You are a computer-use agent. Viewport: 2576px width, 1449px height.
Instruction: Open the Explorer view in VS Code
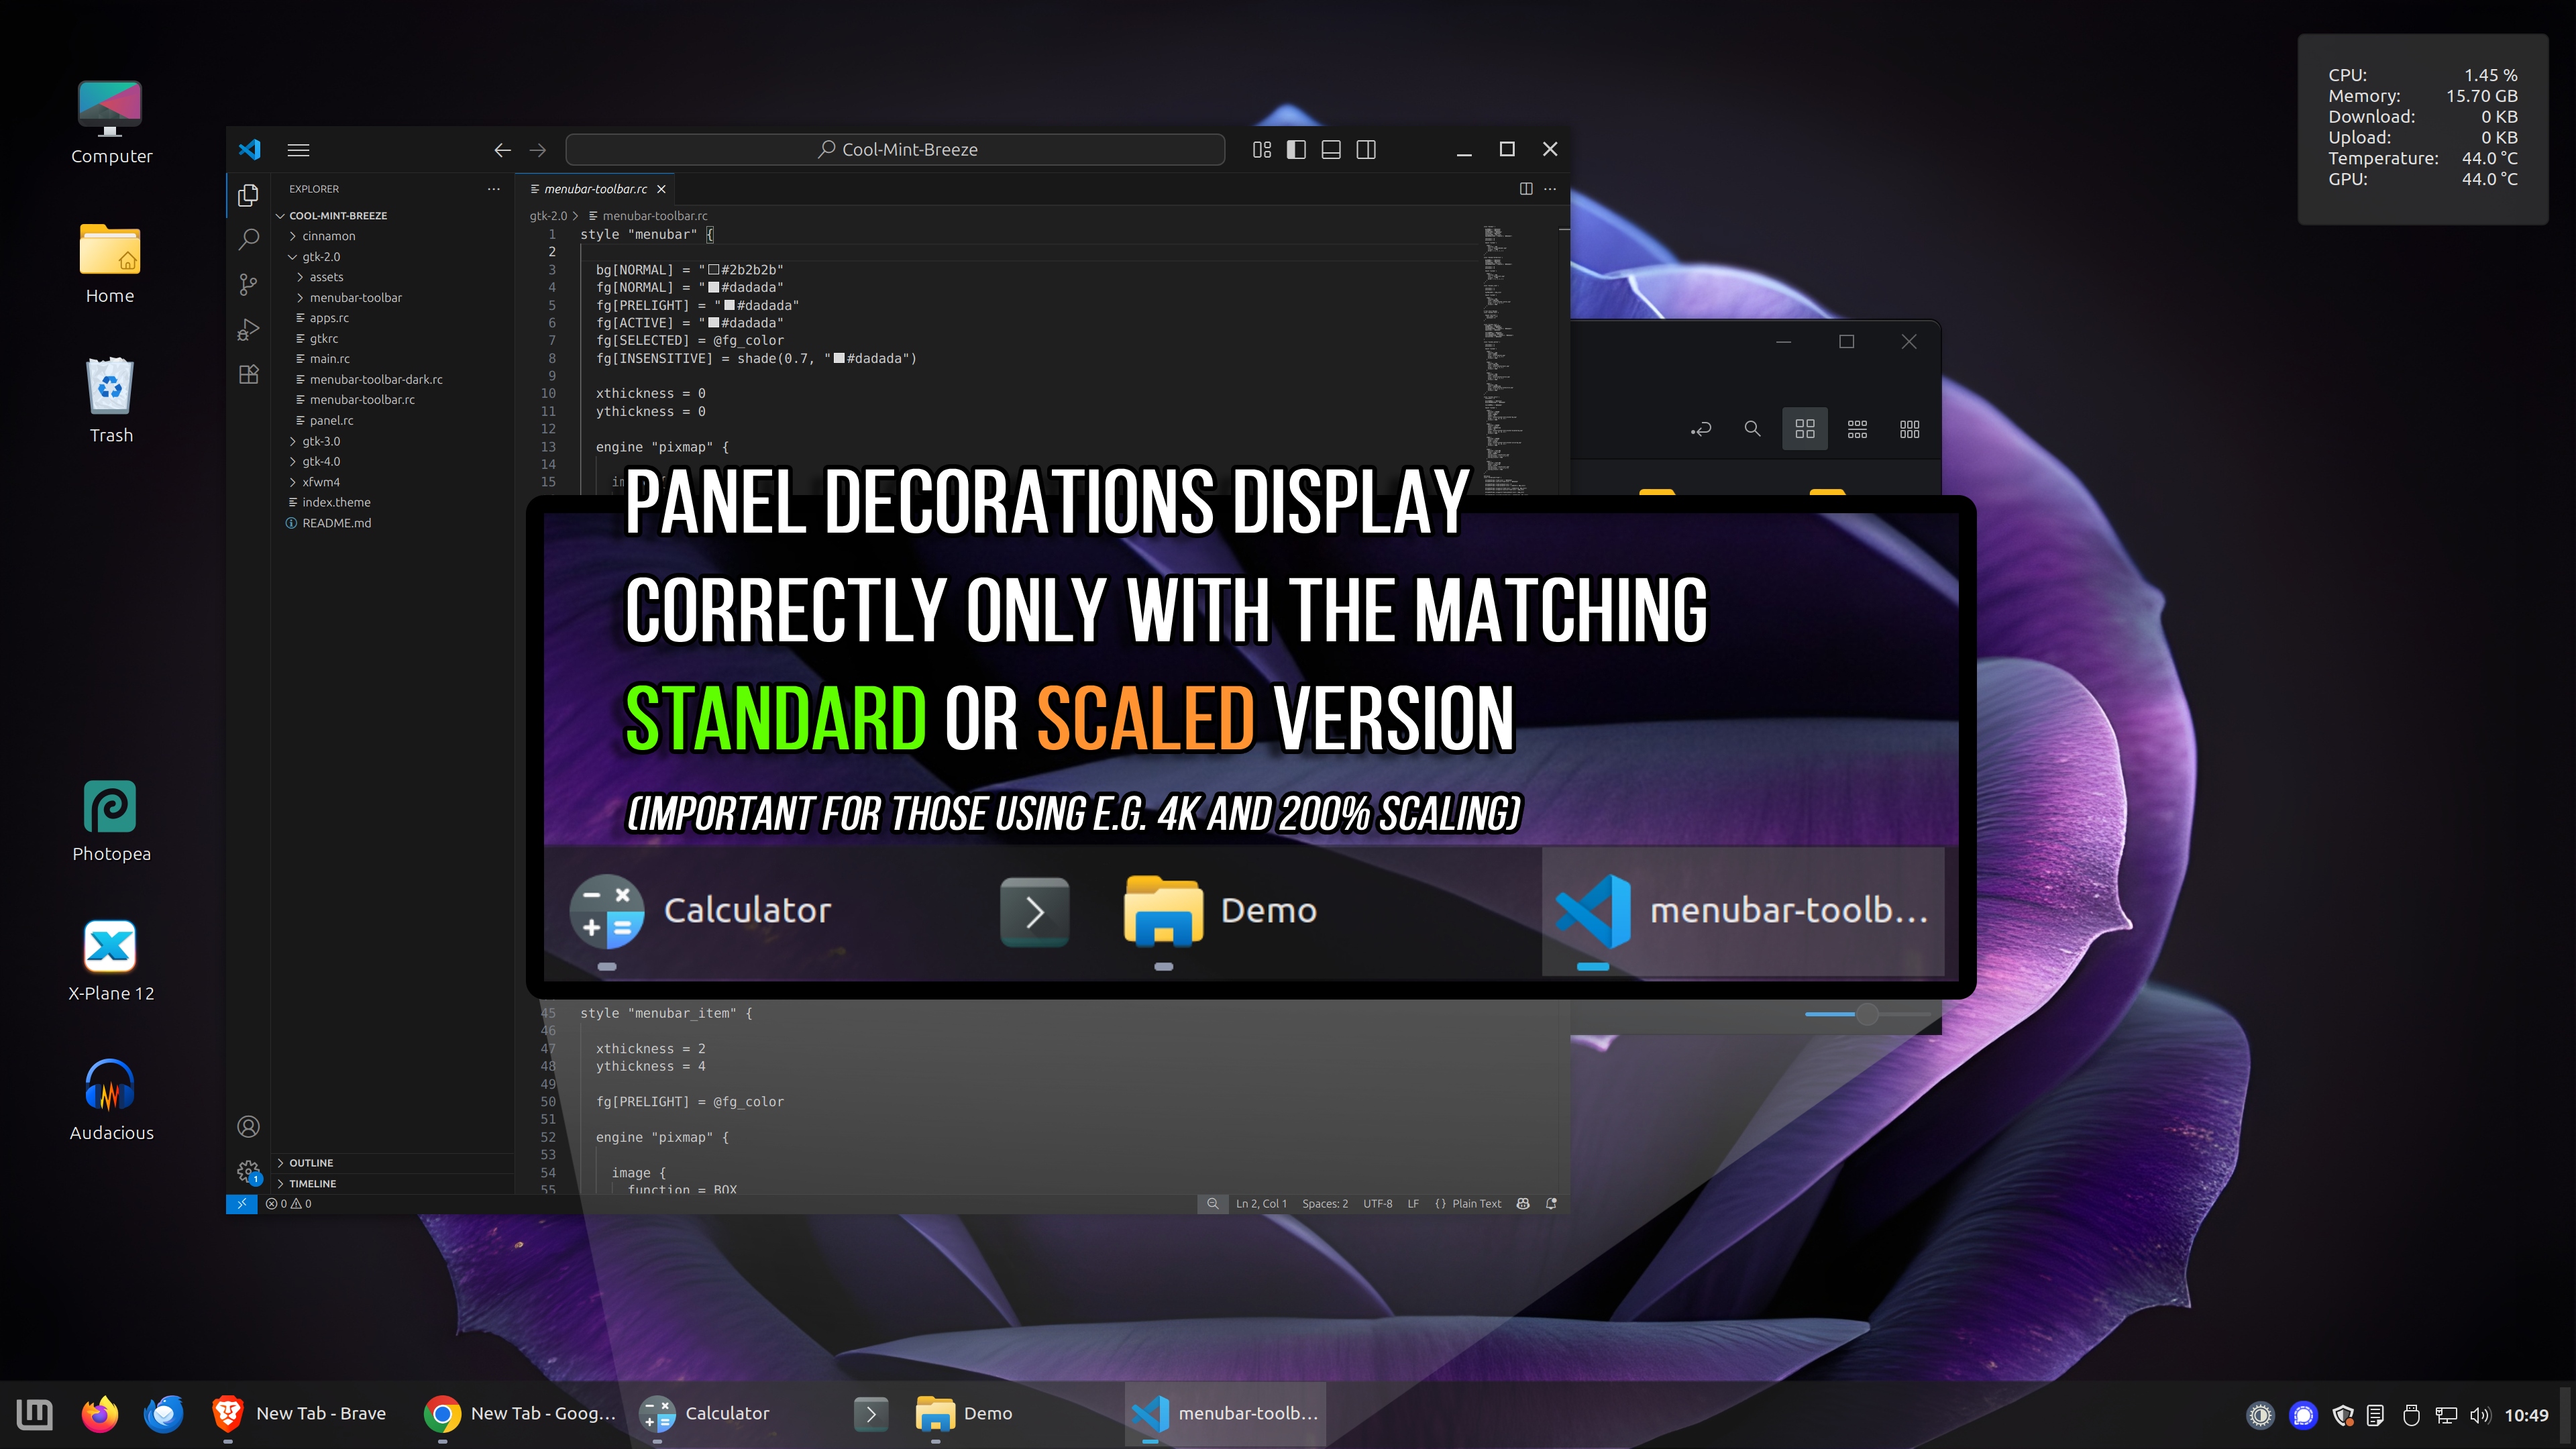(249, 195)
